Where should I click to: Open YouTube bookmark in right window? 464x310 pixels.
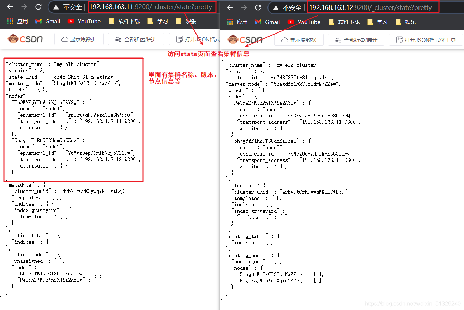304,22
